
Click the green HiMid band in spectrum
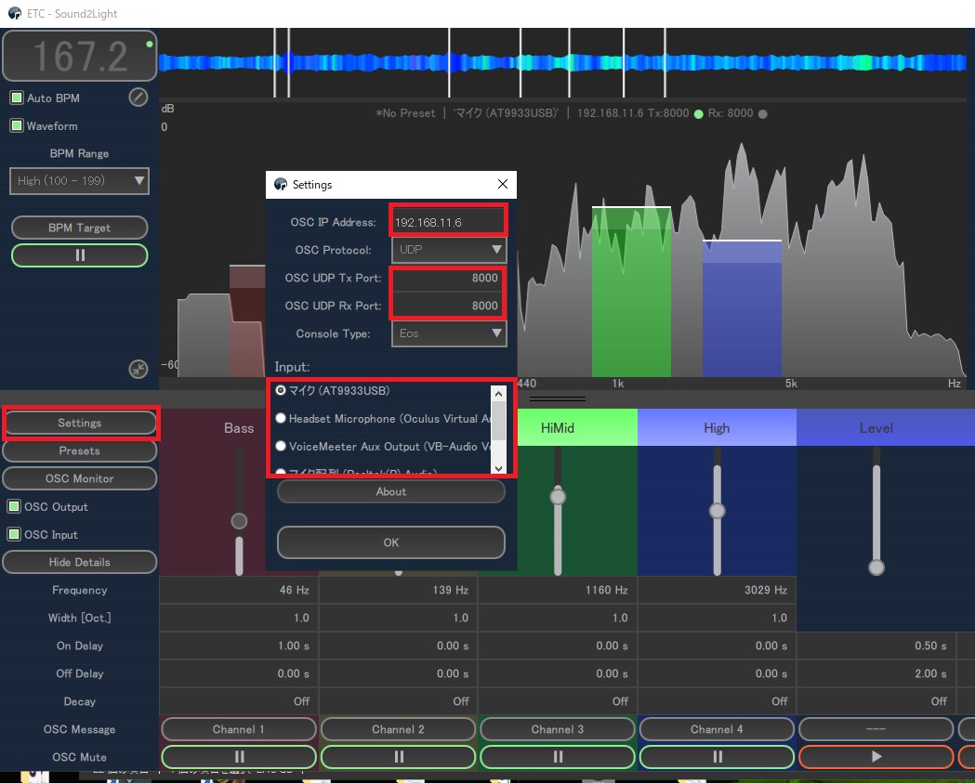pyautogui.click(x=631, y=292)
